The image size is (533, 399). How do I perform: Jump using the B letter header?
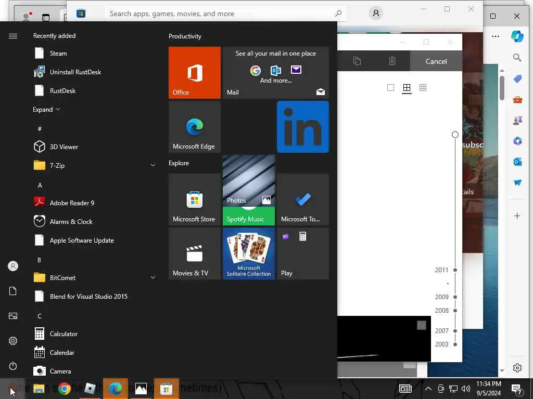(40, 260)
